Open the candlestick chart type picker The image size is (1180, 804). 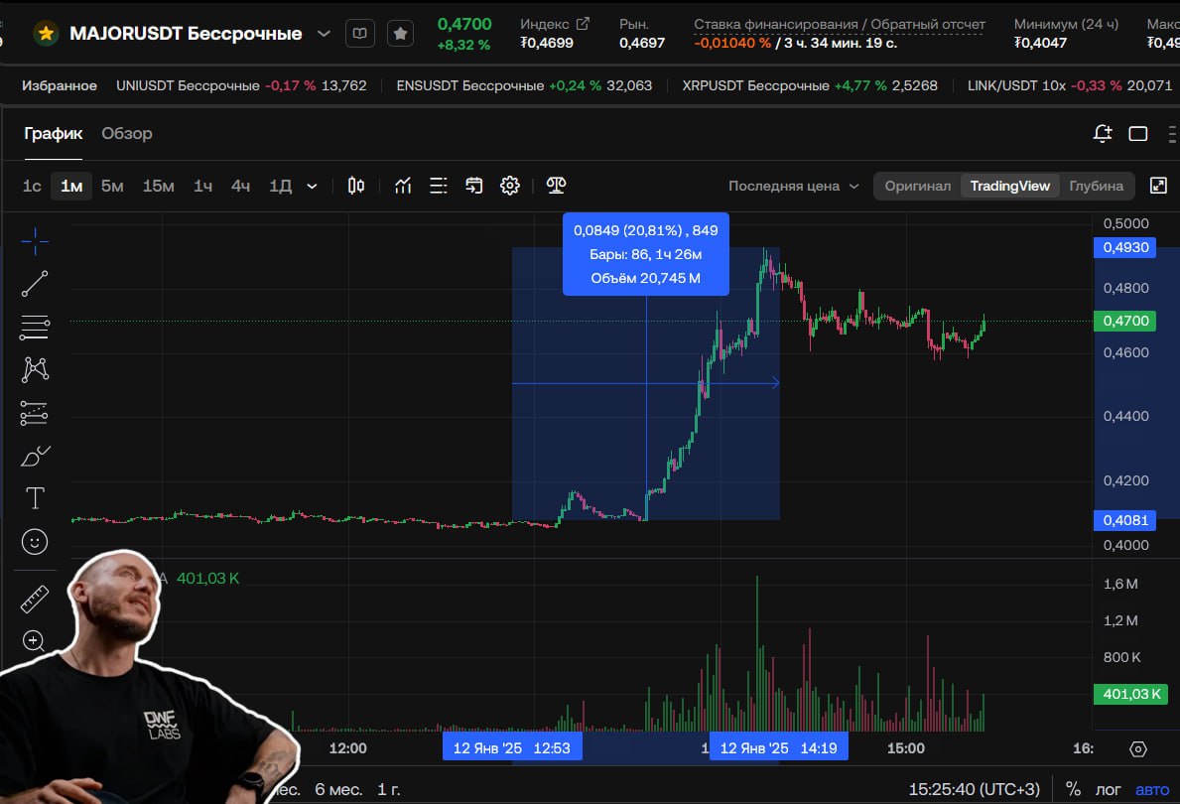(356, 186)
